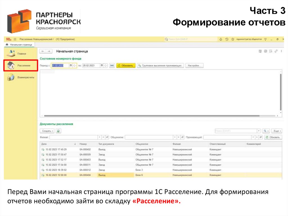Screen dimensions: 288x216
Task: Expand the Общежитие dropdown list
Action: (x=175, y=137)
